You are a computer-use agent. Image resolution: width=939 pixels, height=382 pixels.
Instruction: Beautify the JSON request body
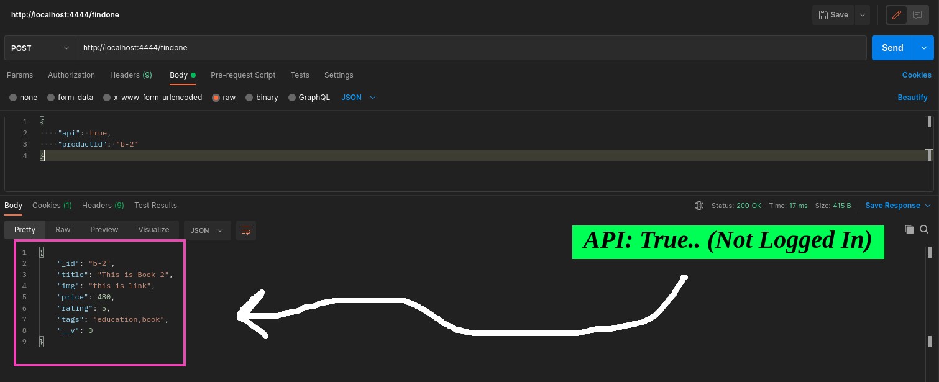click(912, 97)
